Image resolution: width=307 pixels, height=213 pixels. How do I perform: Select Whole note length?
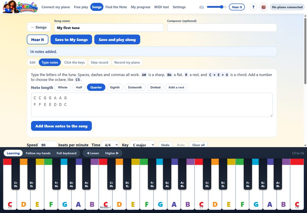tap(63, 87)
